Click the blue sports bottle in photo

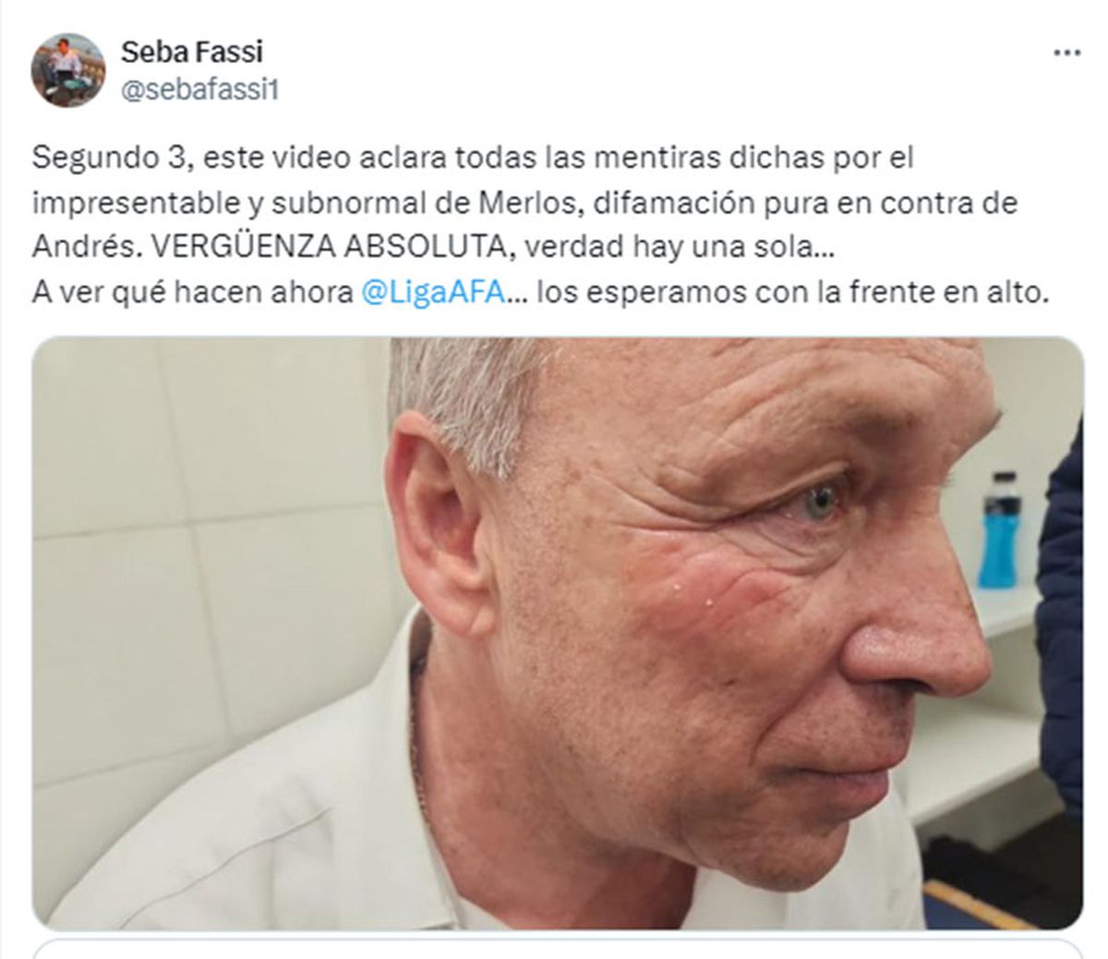[x=1000, y=530]
